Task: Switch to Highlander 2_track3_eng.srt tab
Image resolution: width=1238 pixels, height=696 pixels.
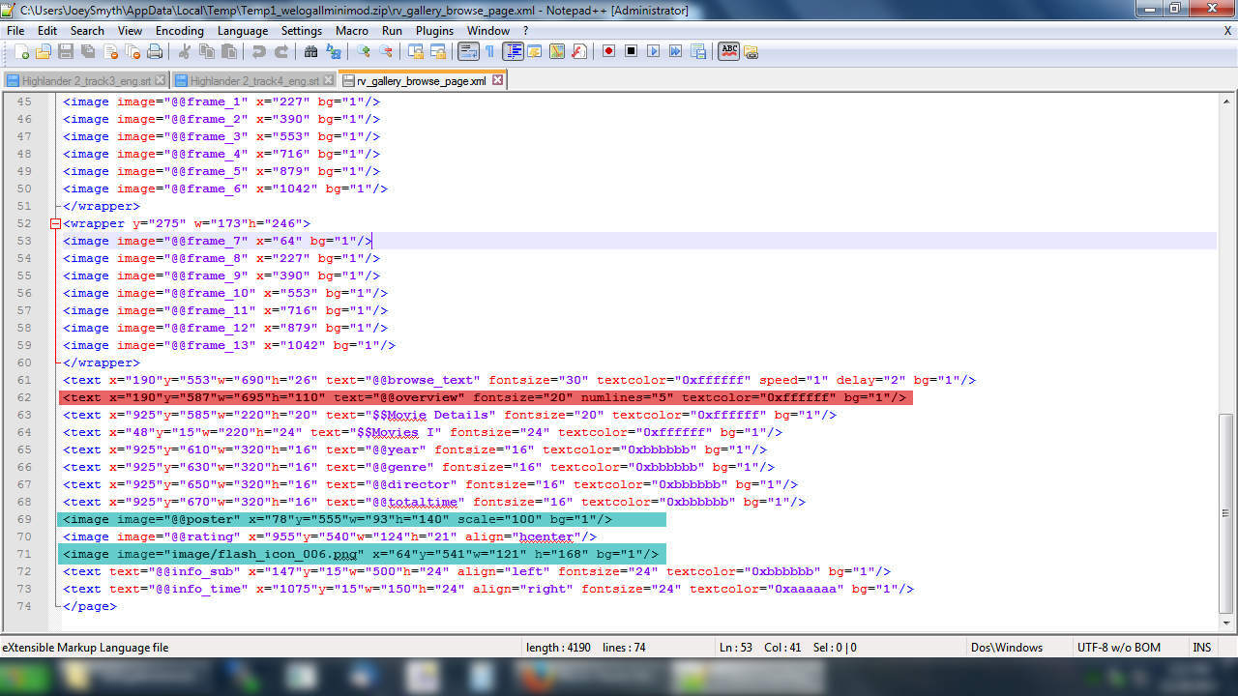Action: coord(85,80)
